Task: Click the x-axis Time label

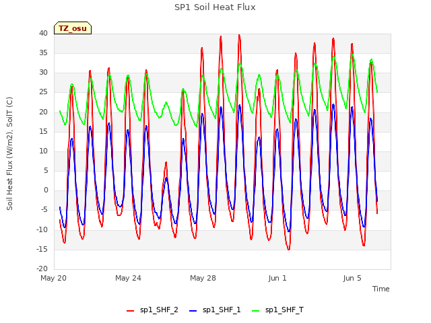Action: [x=380, y=289]
